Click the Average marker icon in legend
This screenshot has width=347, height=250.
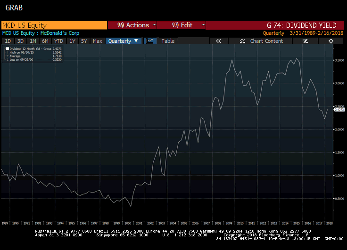[x=7, y=56]
